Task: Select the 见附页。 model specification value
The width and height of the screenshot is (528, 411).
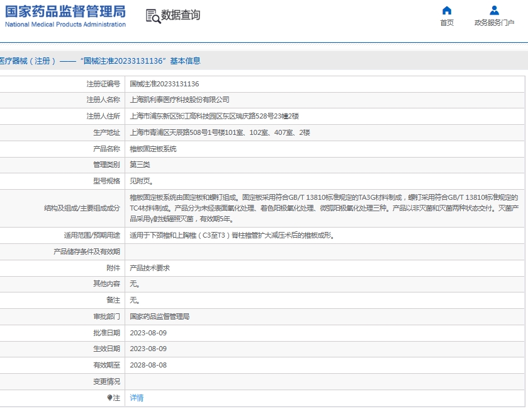Action: 142,182
